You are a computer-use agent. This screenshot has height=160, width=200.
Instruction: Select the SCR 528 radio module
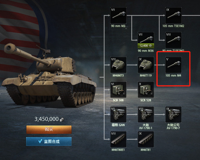point(146,90)
